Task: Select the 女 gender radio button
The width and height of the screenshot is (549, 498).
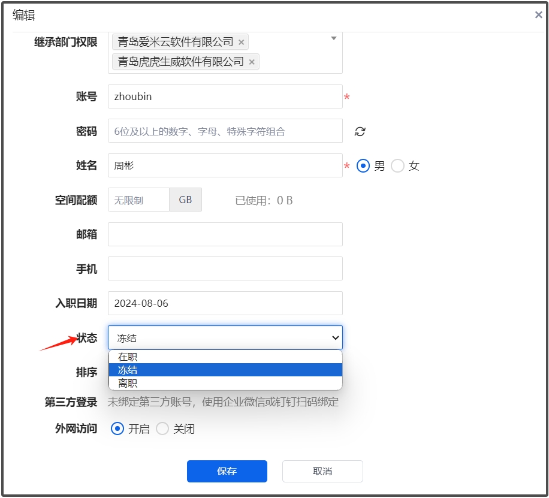Action: (x=397, y=166)
